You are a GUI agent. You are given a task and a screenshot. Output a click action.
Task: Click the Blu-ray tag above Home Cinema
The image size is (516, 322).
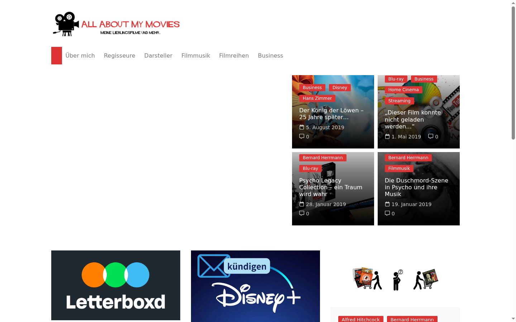tap(396, 79)
